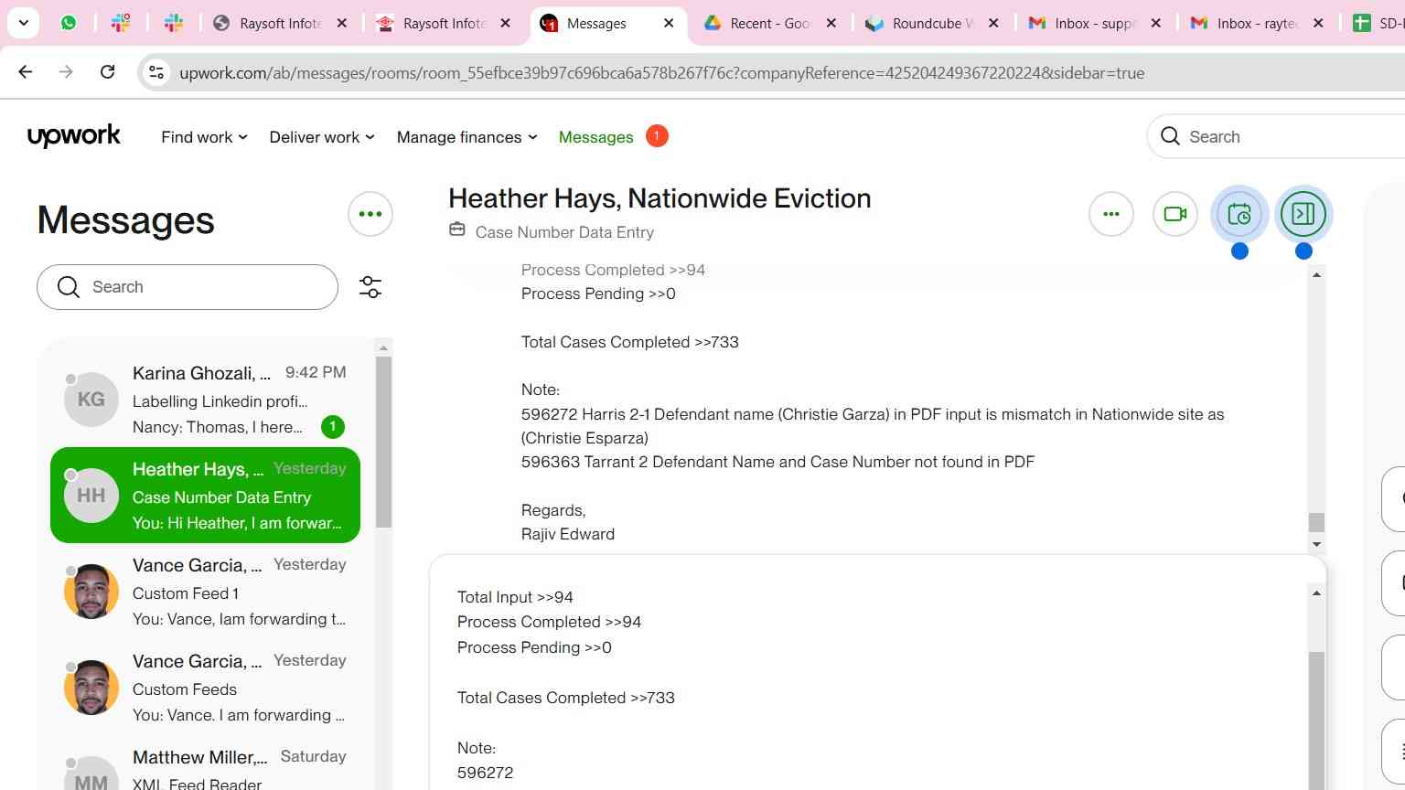Image resolution: width=1405 pixels, height=790 pixels.
Task: Expand the Manage finances menu
Action: (467, 137)
